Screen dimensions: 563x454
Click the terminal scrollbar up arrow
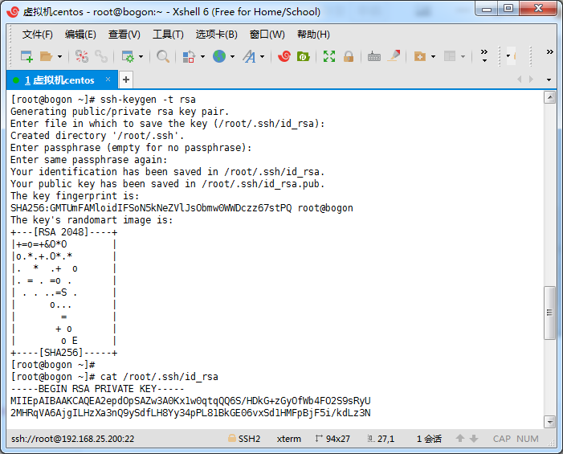[x=549, y=97]
